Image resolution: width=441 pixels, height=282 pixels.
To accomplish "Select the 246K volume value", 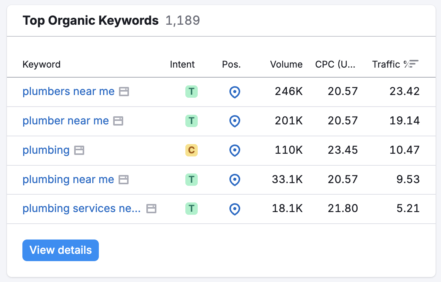I will tap(288, 92).
